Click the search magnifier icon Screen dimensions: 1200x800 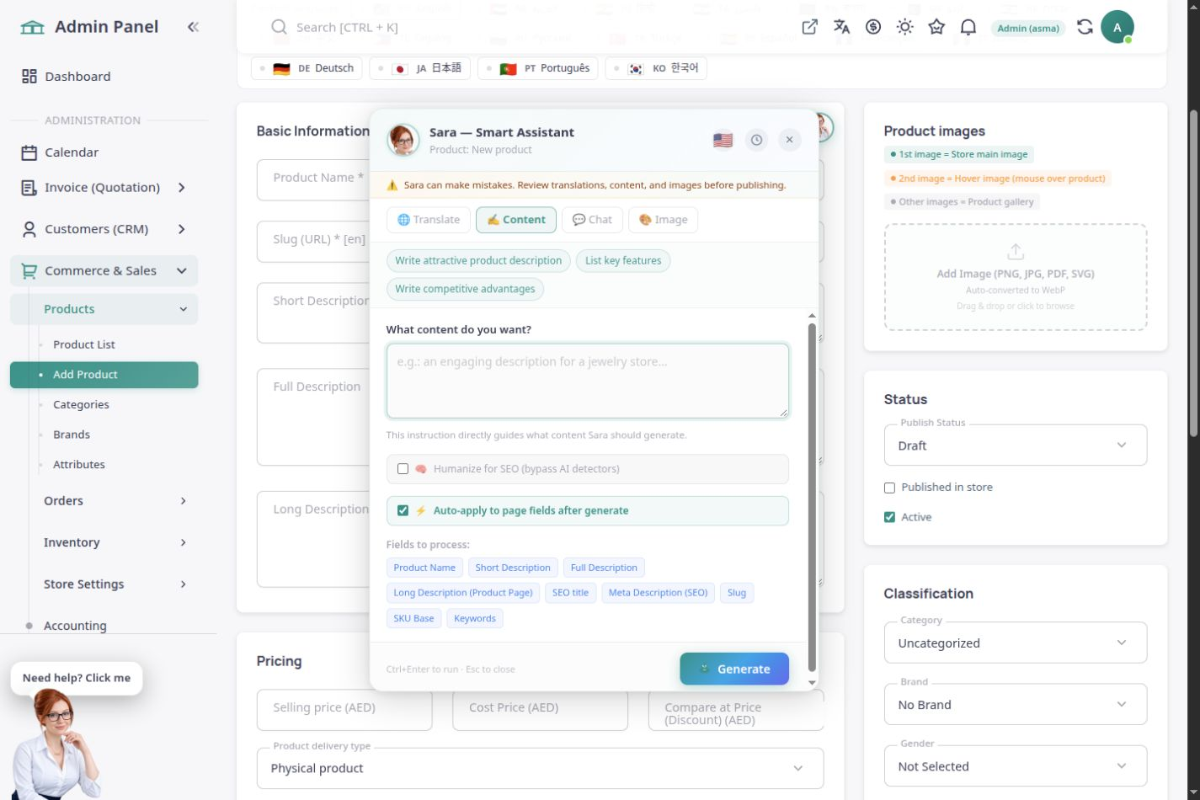280,27
